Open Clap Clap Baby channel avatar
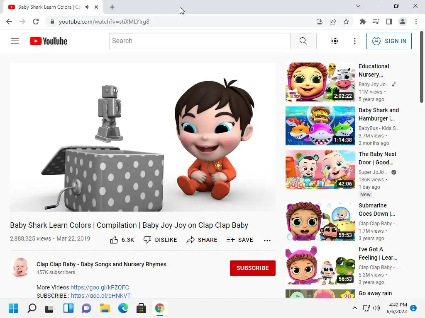The width and height of the screenshot is (425, 318). (21, 267)
